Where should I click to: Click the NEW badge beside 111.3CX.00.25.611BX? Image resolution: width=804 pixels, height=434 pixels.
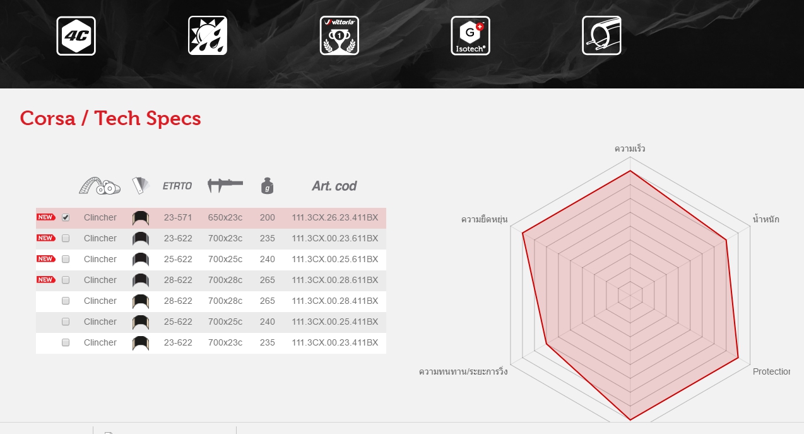[x=46, y=259]
